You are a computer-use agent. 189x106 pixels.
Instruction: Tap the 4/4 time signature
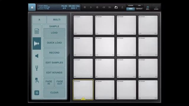(x=64, y=8)
